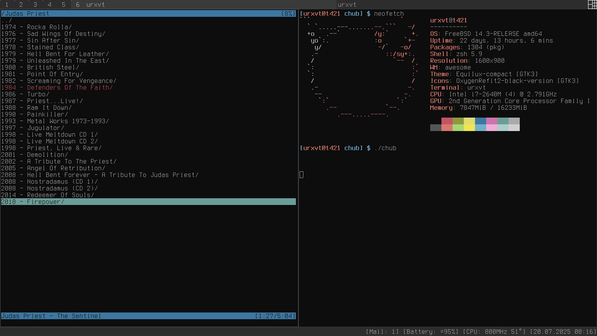Image resolution: width=597 pixels, height=336 pixels.
Task: Open 2008 - Nostradamus (CD 1) folder
Action: [x=49, y=181]
